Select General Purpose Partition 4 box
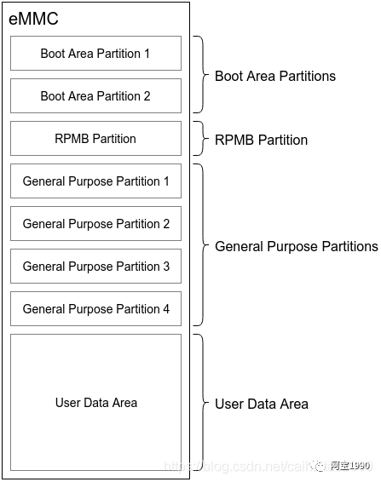The width and height of the screenshot is (381, 482). (95, 308)
